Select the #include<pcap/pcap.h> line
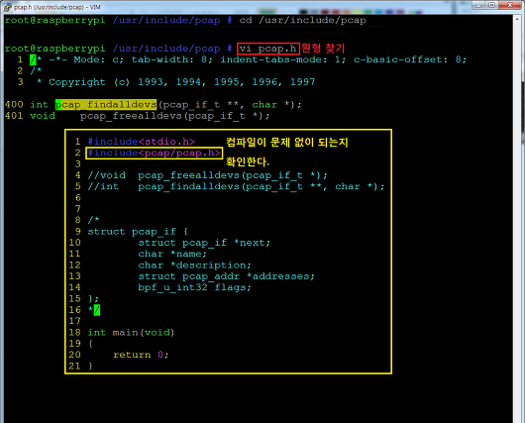The width and height of the screenshot is (525, 423). click(155, 154)
